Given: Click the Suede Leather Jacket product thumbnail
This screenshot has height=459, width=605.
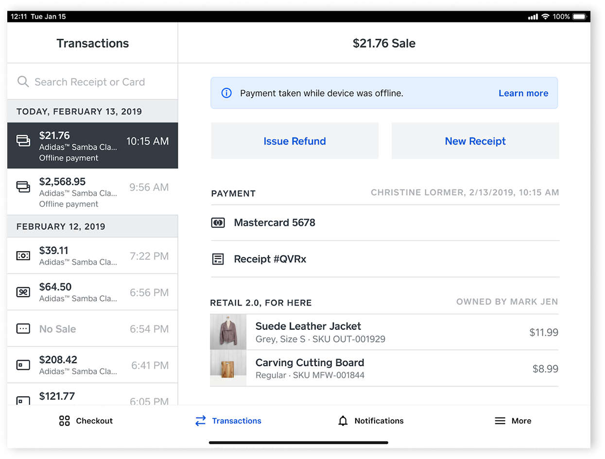Looking at the screenshot, I should click(228, 332).
